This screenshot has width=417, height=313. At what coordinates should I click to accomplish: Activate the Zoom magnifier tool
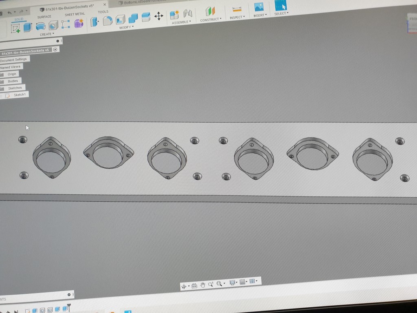[x=211, y=284]
